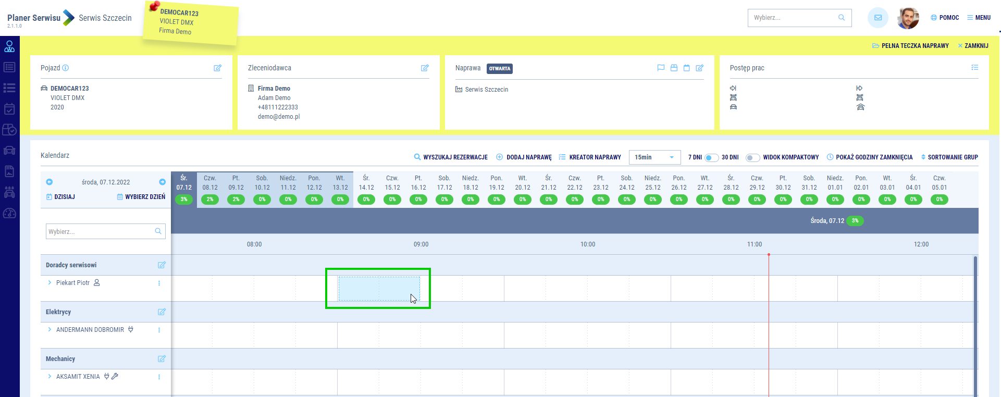
Task: Open the MENU in top bar
Action: point(979,18)
